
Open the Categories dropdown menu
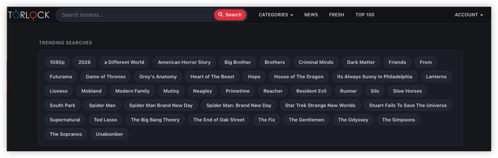[x=276, y=15]
